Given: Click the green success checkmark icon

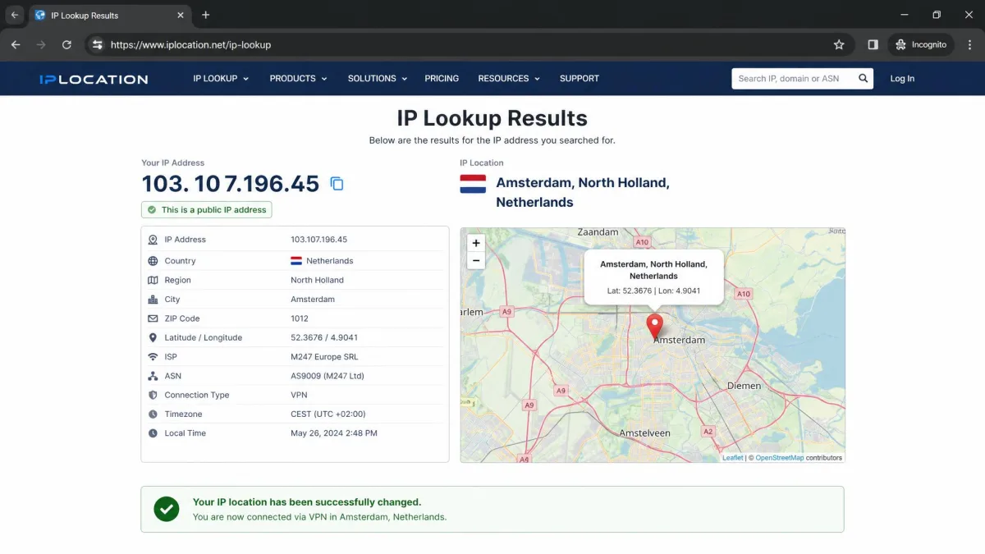Looking at the screenshot, I should tap(167, 509).
